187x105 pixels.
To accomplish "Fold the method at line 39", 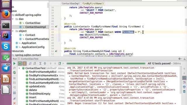I will [x=61, y=18].
